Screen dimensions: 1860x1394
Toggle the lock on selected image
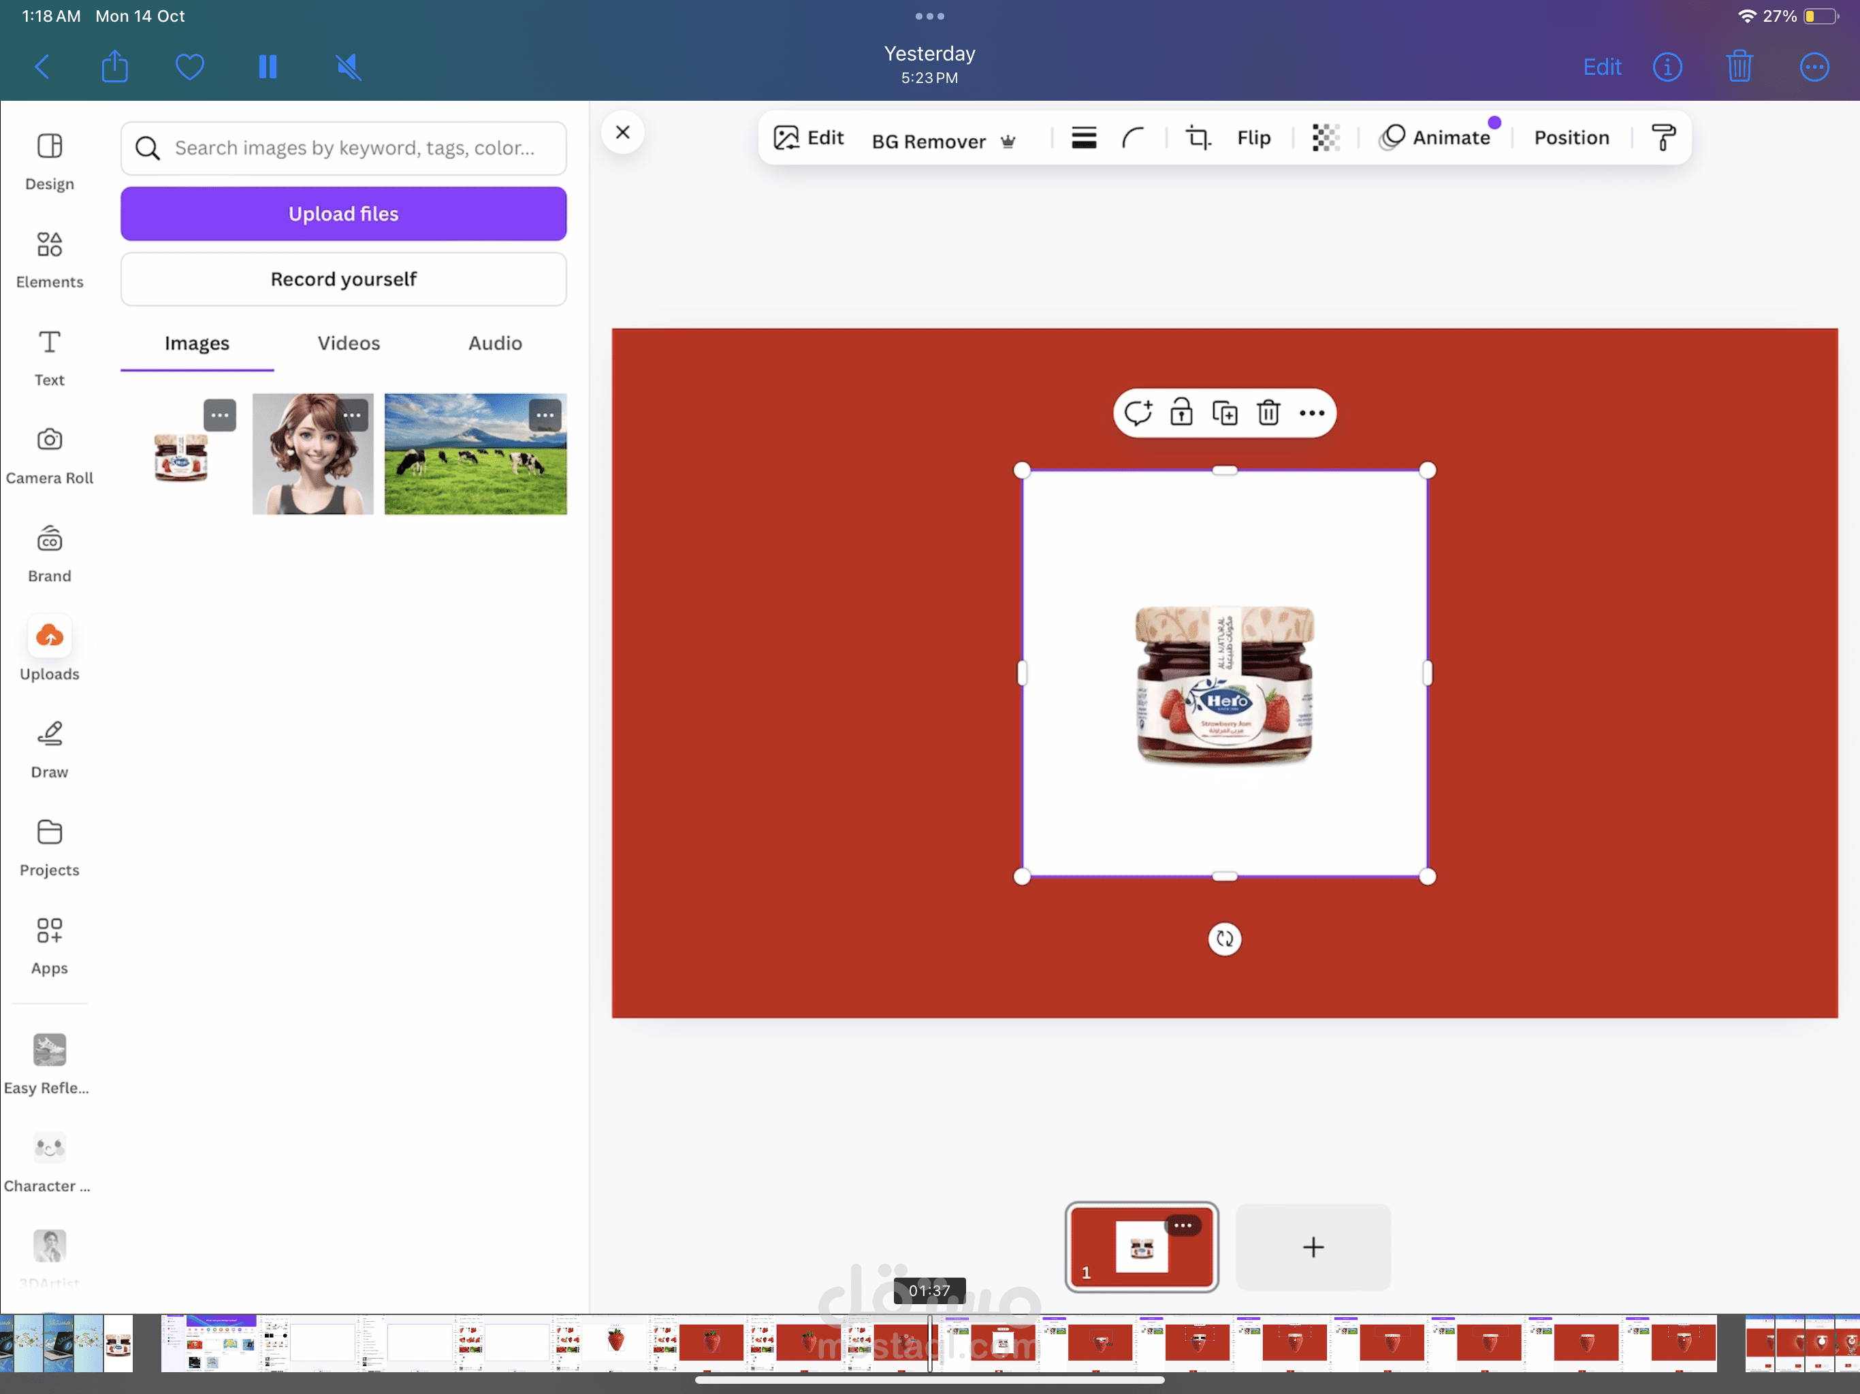1181,412
